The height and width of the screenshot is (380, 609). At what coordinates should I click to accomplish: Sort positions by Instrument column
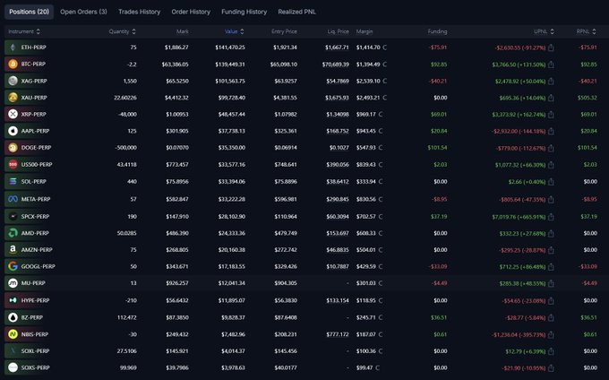coord(24,31)
